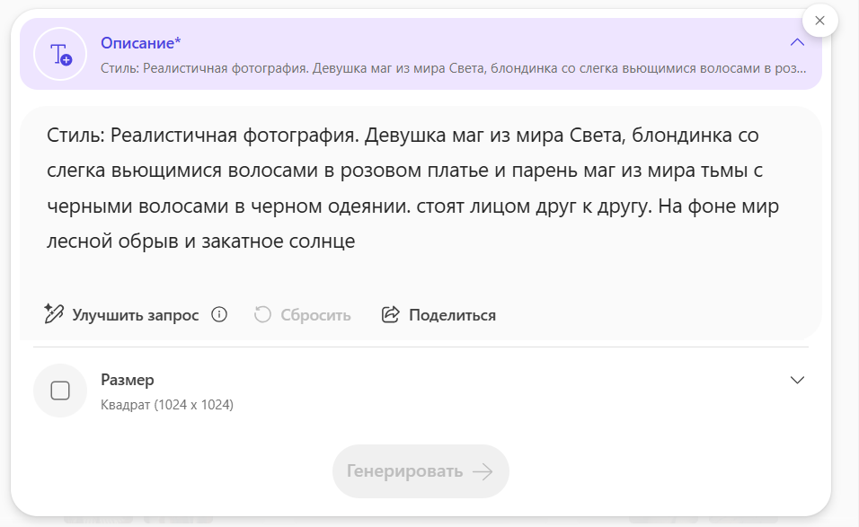Expand the Размер dropdown with the down chevron
The height and width of the screenshot is (527, 859).
point(797,380)
